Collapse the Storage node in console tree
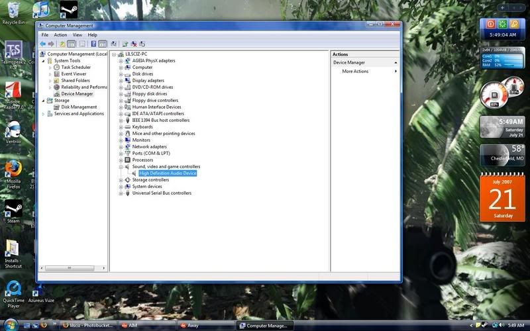The image size is (530, 331). [x=43, y=101]
